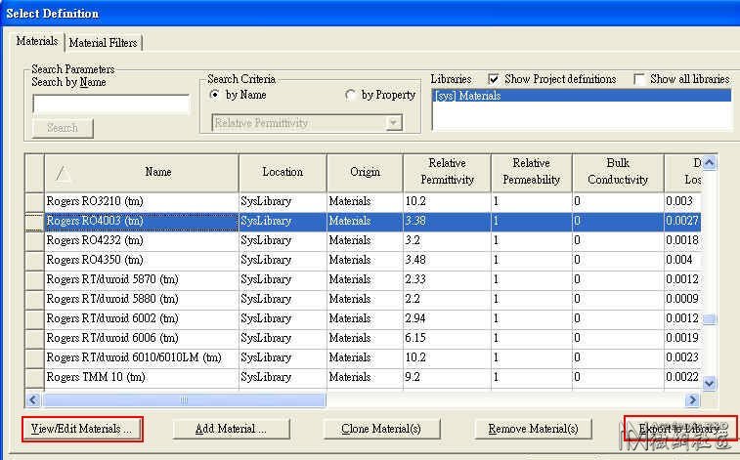The image size is (740, 460).
Task: Click the horizontal scrollbar thumb
Action: click(184, 400)
